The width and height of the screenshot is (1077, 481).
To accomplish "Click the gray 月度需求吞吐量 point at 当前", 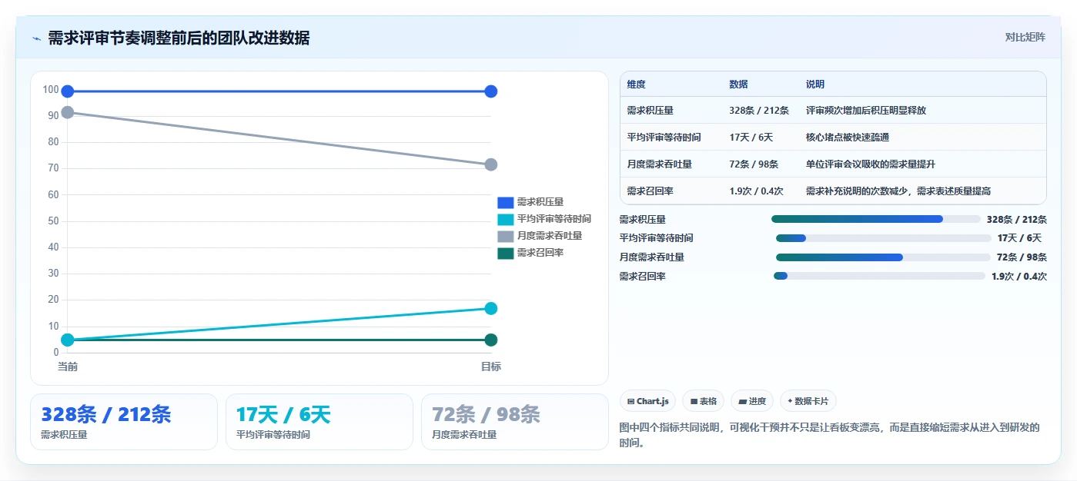I will [x=68, y=112].
